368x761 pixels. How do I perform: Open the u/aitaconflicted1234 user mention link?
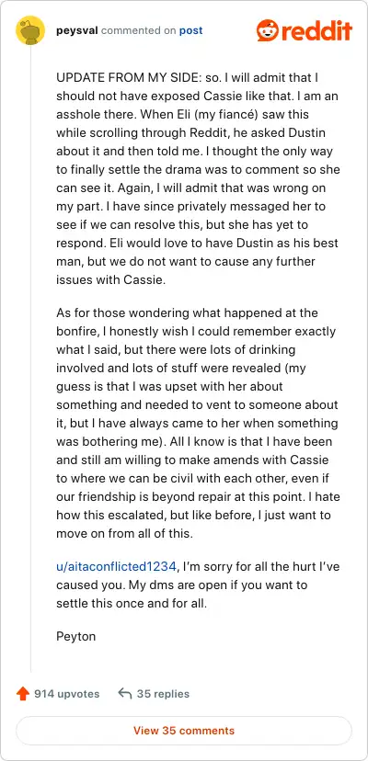[x=116, y=566]
